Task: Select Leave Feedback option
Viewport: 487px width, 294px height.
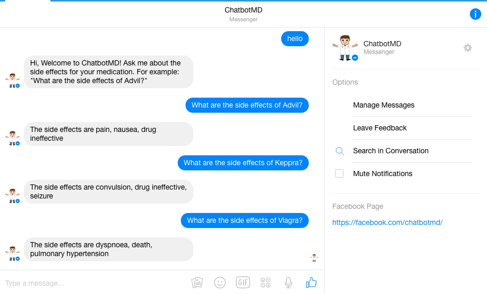Action: [x=379, y=128]
